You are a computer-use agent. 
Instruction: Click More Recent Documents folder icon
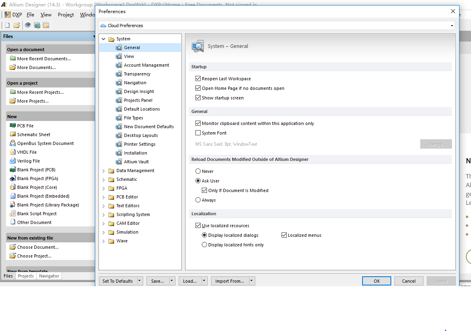pyautogui.click(x=13, y=58)
